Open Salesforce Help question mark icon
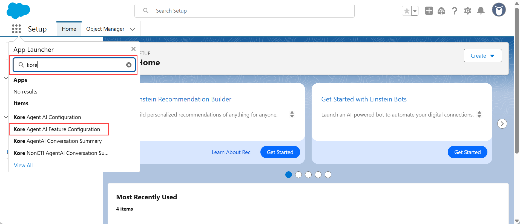This screenshot has height=224, width=520. [455, 11]
